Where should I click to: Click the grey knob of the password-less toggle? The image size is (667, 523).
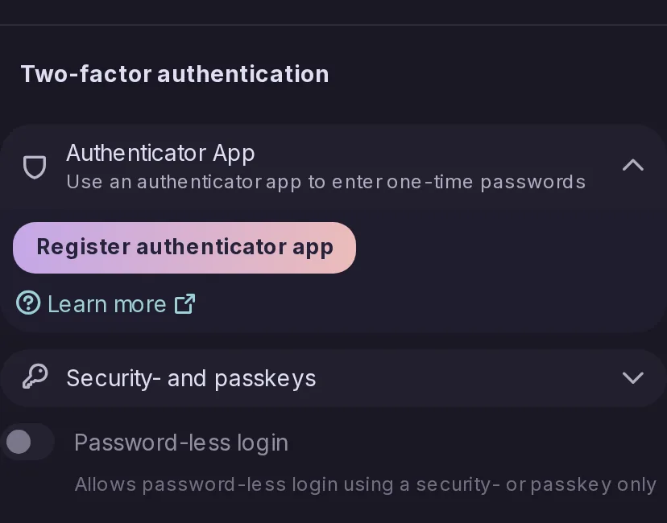pos(19,442)
